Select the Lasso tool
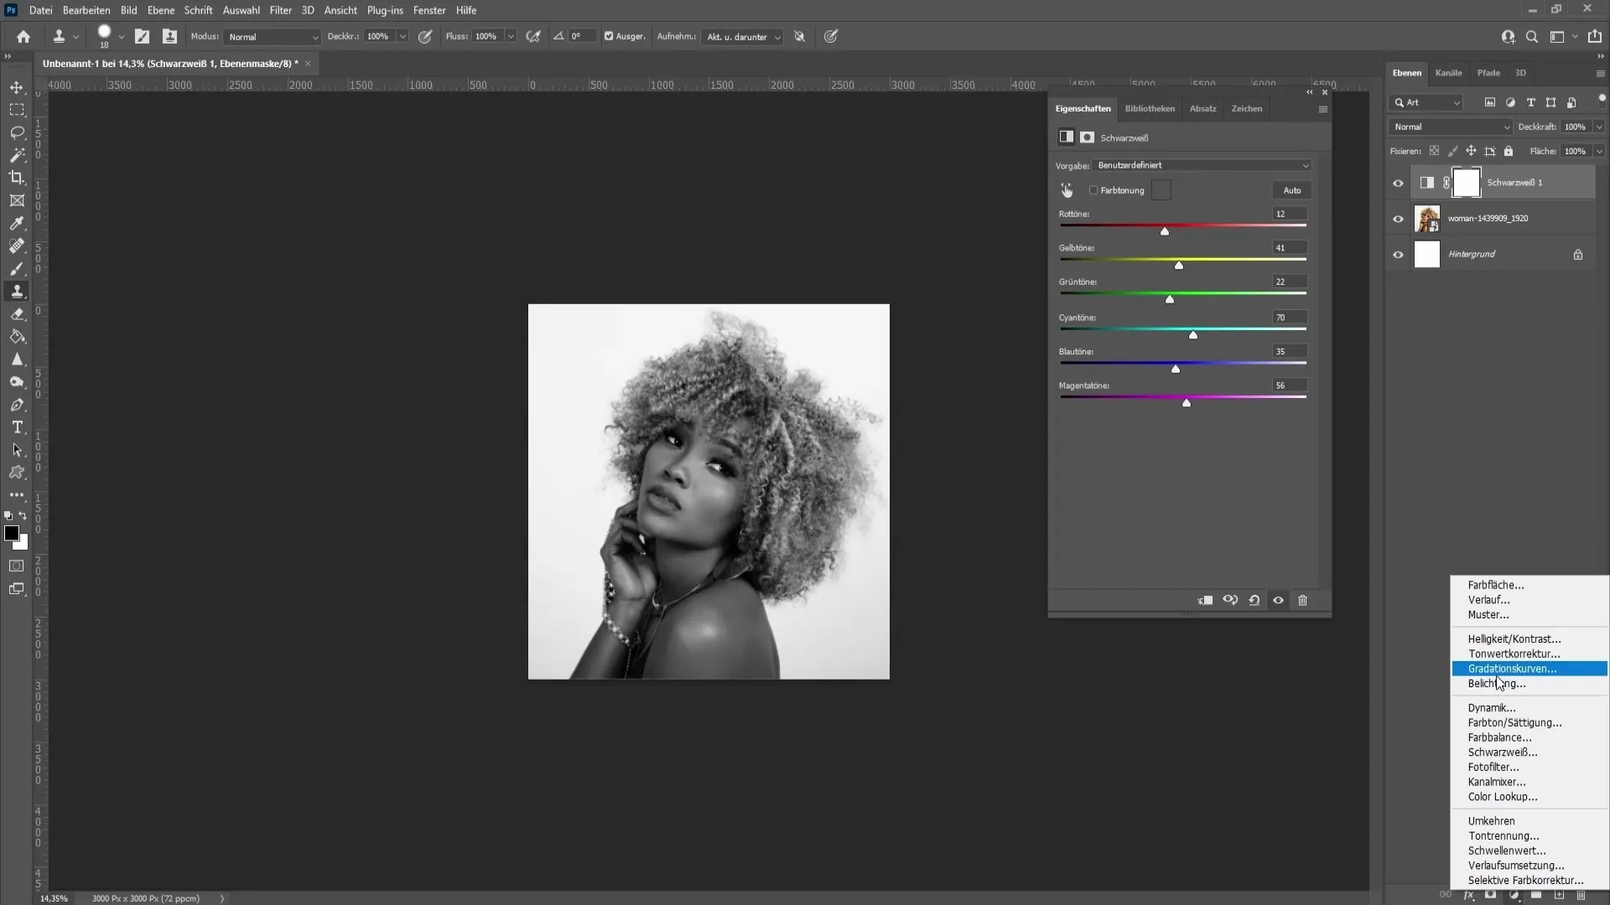Viewport: 1610px width, 905px height. point(17,132)
